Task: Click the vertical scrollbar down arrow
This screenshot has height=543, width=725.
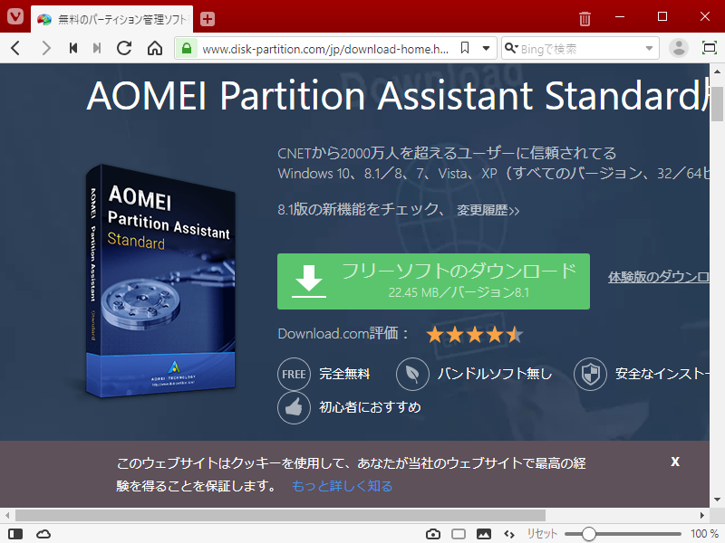Action: (x=717, y=500)
